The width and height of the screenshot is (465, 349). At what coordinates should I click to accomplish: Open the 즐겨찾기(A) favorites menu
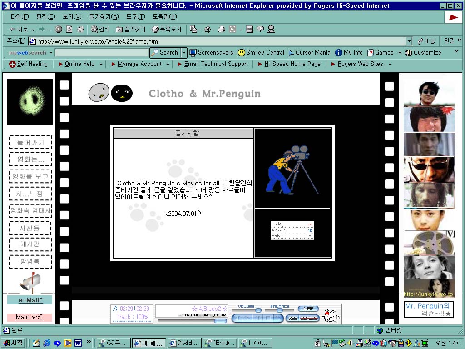104,17
